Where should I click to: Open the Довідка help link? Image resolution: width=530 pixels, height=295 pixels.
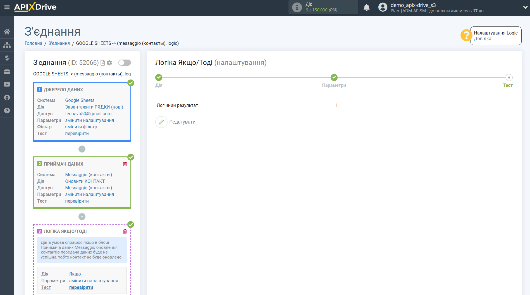[x=482, y=39]
